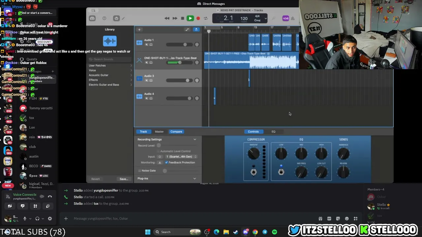422x237 pixels.
Task: Enable the Noise Gate checkbox
Action: [139, 171]
